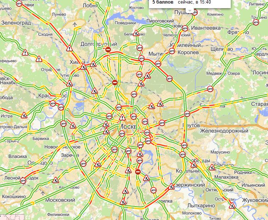Select the airport plane icon above Московский
268x220 pixels.
pos(43,193)
